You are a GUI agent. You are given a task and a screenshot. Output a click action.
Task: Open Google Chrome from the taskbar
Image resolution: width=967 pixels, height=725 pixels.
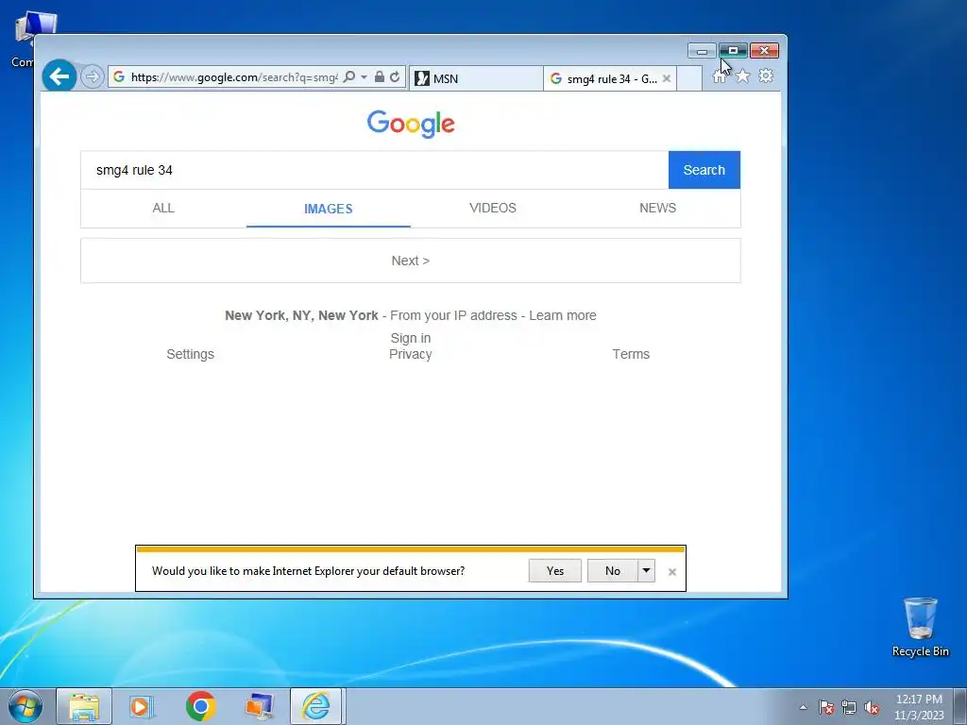tap(200, 706)
